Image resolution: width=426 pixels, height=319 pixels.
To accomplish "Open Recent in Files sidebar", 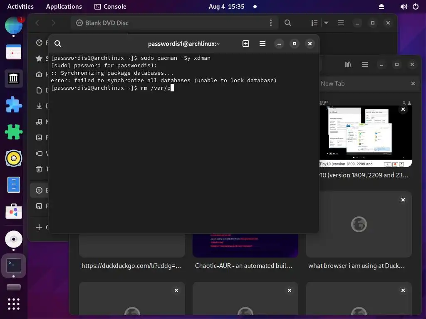I will point(40,43).
